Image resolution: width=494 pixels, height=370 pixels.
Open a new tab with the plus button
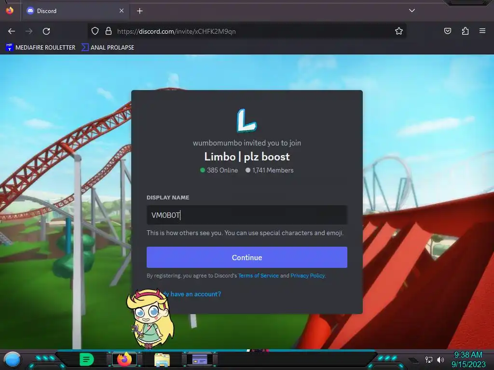(x=139, y=11)
